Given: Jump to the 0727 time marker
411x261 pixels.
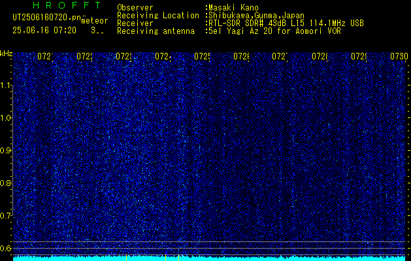Looking at the screenshot, I should 280,56.
